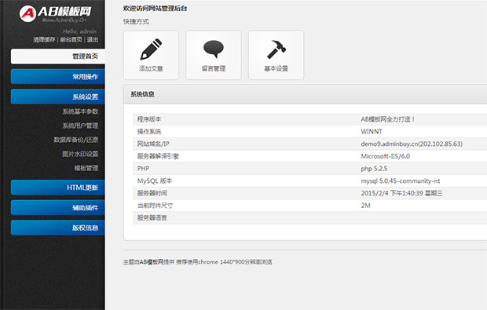The image size is (487, 310).
Task: Go to 前台首页 link
Action: click(x=71, y=39)
